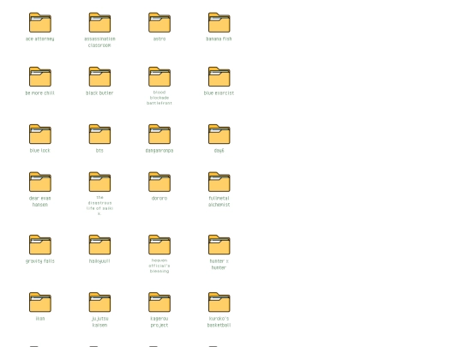Open the ace attorney folder

coord(40,22)
